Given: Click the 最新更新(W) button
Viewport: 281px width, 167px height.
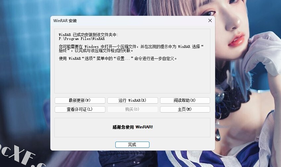Looking at the screenshot, I should [80, 100].
